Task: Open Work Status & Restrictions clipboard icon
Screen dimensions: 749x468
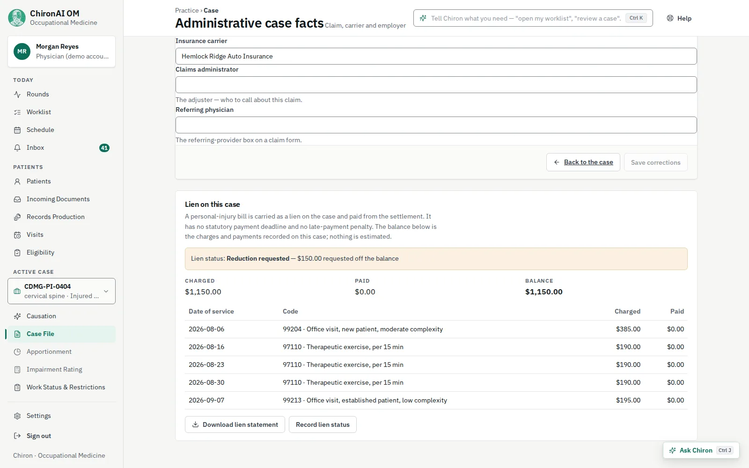Action: pyautogui.click(x=17, y=388)
